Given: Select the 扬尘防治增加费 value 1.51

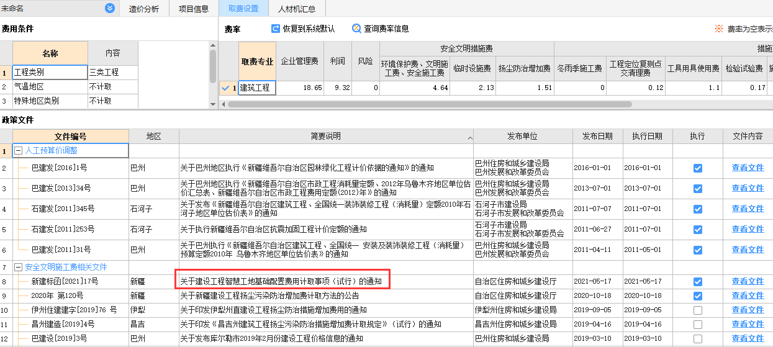Looking at the screenshot, I should coord(525,88).
